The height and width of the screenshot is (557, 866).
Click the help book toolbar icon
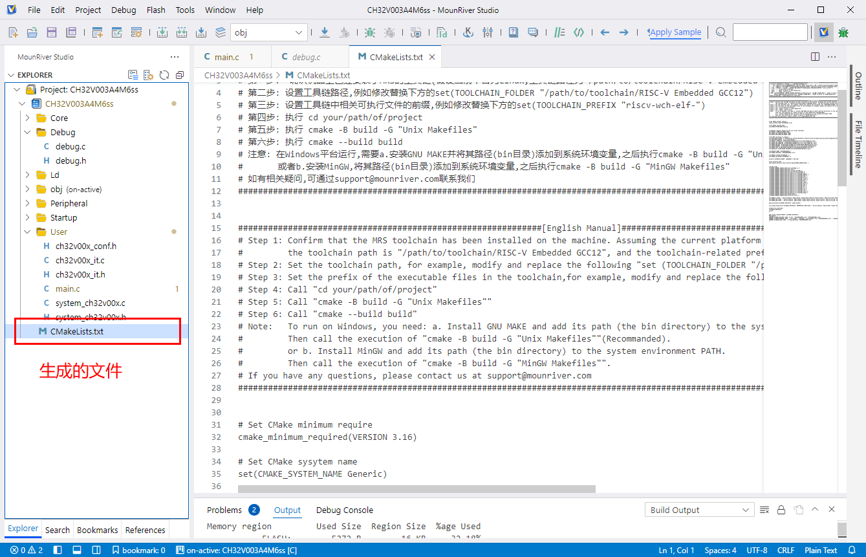coord(514,32)
